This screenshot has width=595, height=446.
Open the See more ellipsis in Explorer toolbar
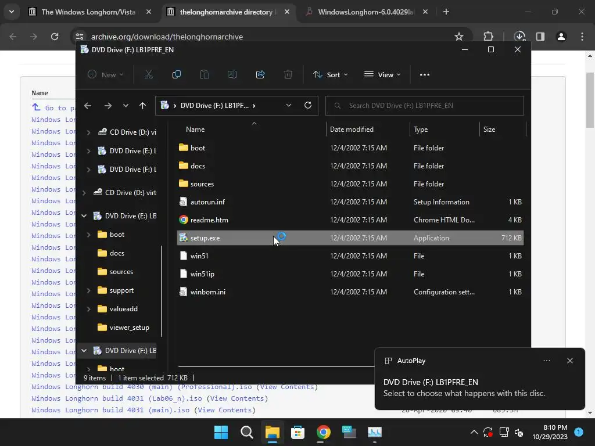pos(425,75)
